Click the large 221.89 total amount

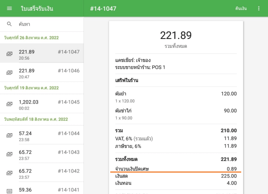pos(176,36)
